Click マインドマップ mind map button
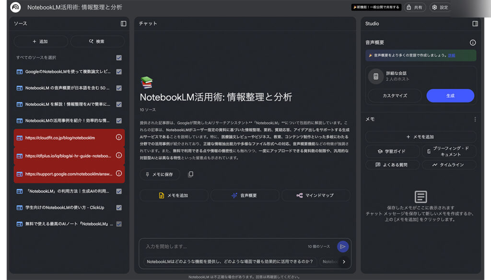The height and width of the screenshot is (280, 491). (x=316, y=196)
